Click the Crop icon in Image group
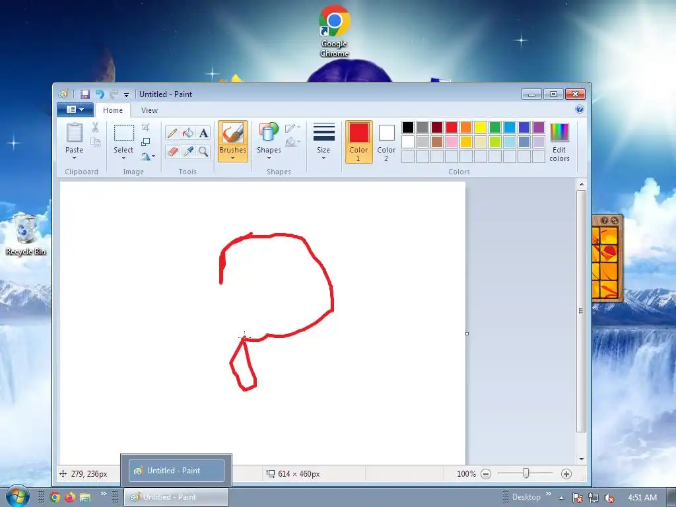Image resolution: width=676 pixels, height=507 pixels. [146, 127]
